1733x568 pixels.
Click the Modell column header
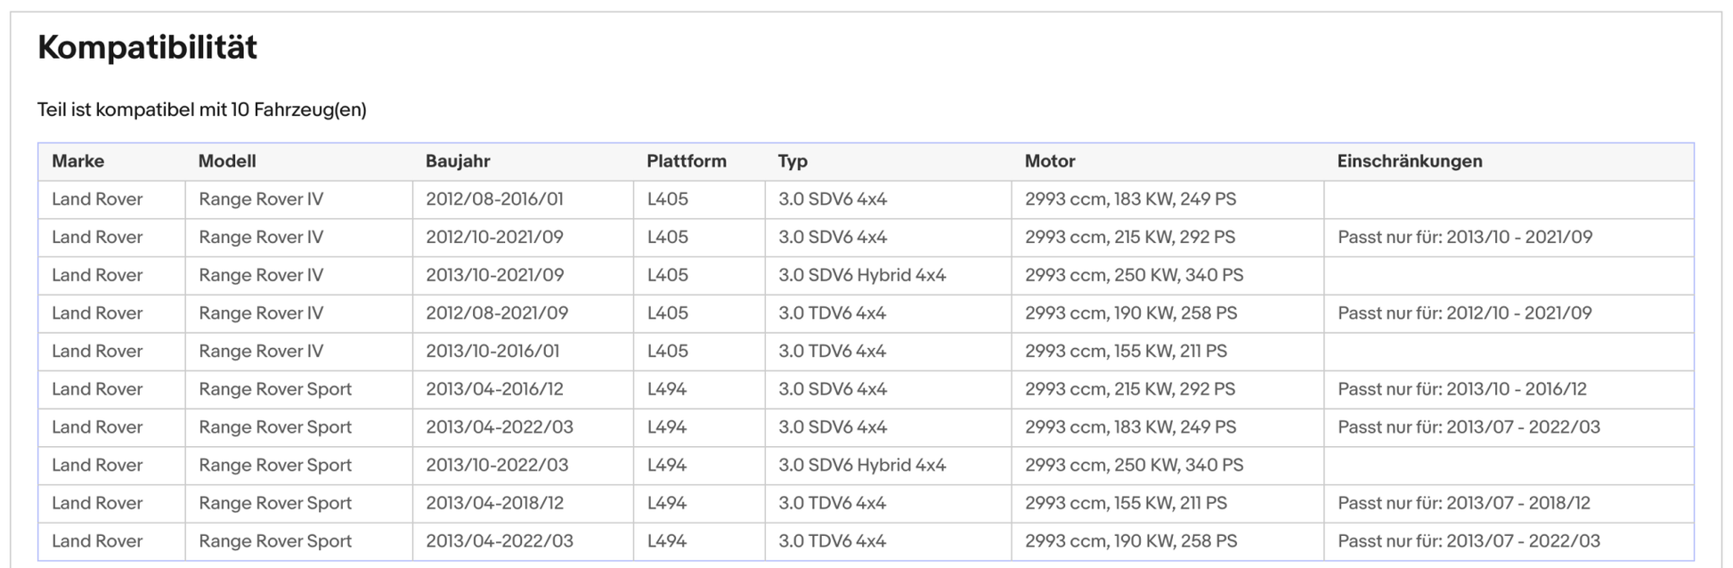(227, 161)
